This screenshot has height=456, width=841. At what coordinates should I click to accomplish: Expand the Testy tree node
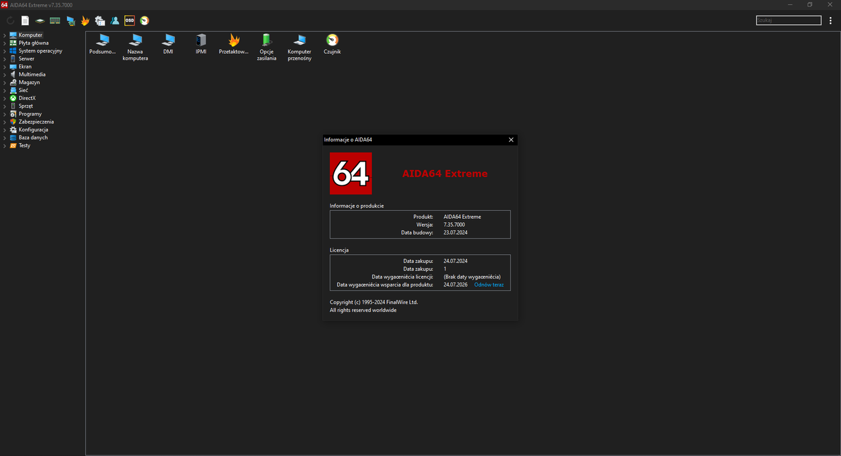[x=5, y=145]
